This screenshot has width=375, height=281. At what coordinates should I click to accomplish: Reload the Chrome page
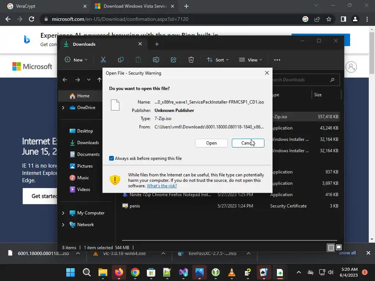31,19
